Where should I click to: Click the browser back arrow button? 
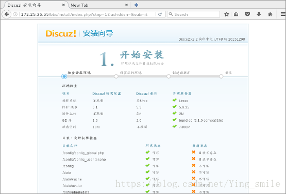click(7, 14)
